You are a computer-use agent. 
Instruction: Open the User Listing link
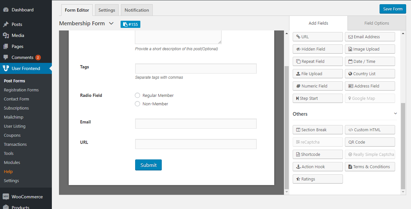pyautogui.click(x=15, y=126)
